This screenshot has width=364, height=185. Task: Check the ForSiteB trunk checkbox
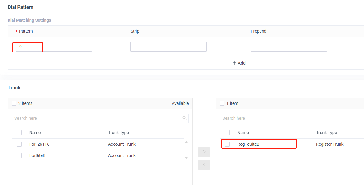19,155
